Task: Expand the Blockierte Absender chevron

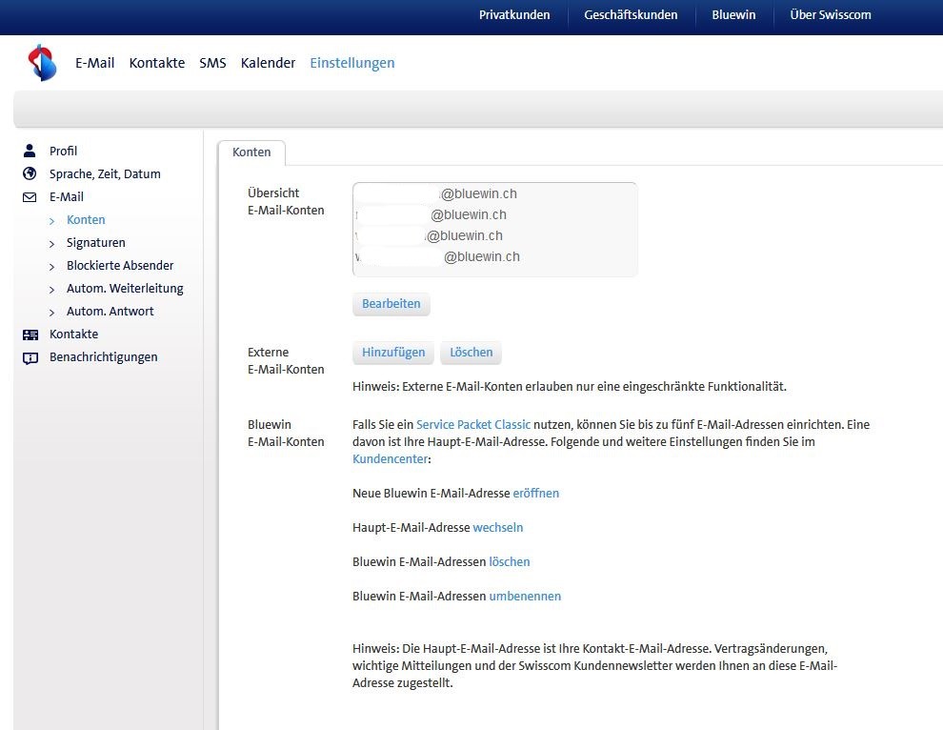Action: [52, 267]
